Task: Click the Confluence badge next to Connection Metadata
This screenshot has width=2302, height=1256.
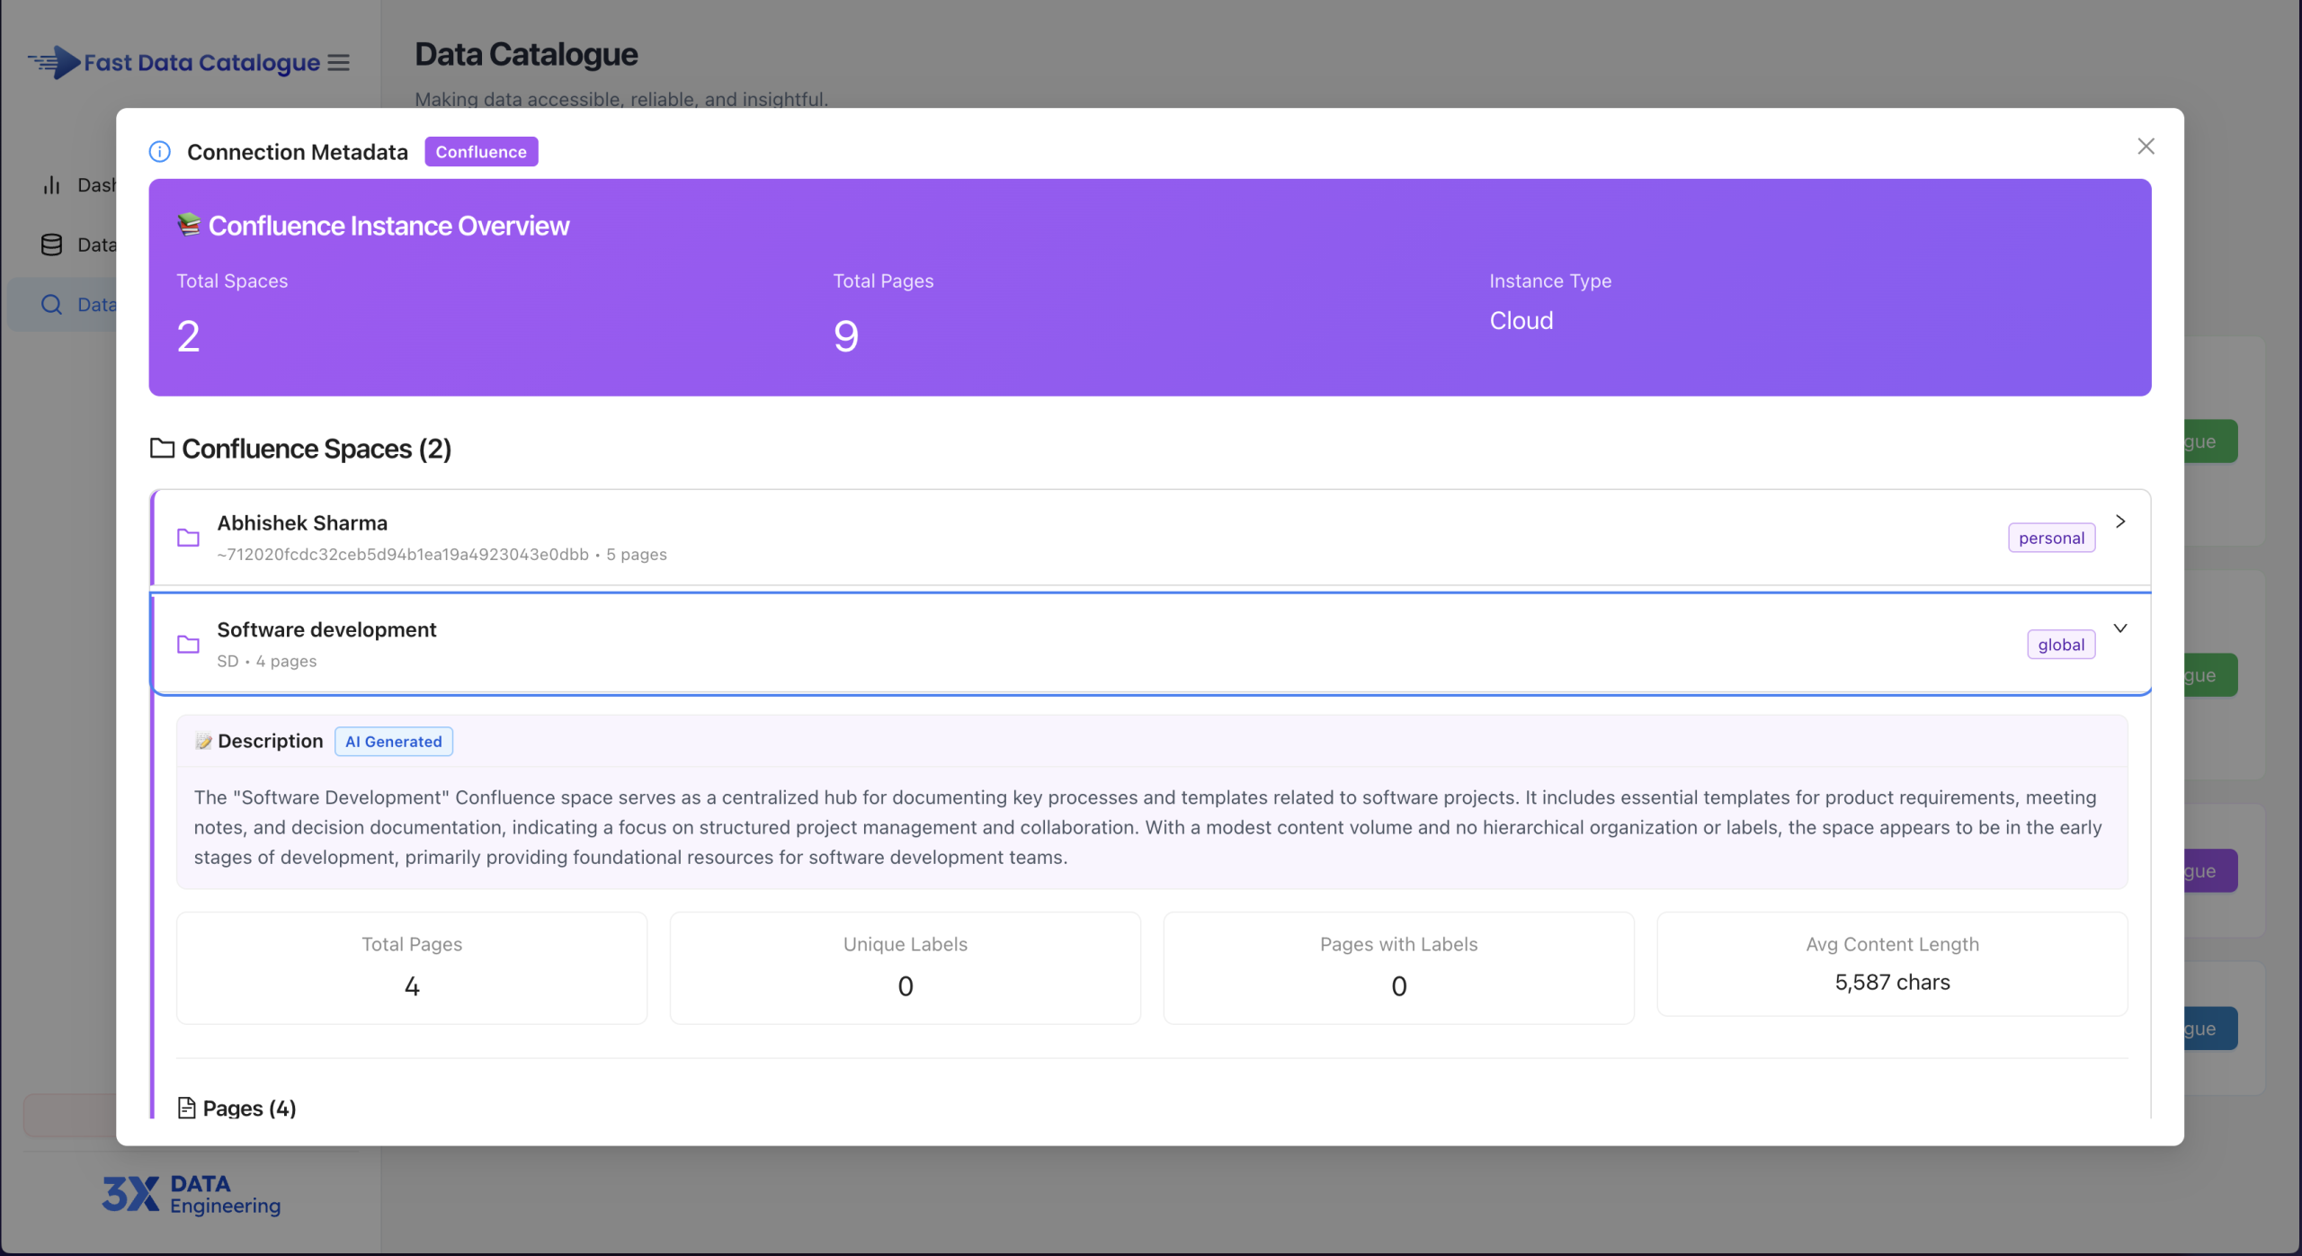Action: tap(481, 151)
